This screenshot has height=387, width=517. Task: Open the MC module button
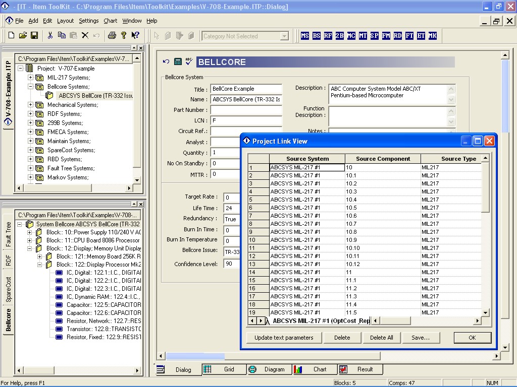click(351, 36)
